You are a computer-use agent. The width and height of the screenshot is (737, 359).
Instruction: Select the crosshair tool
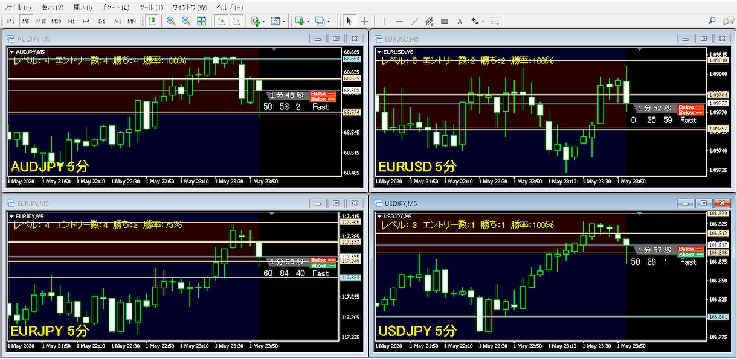tap(365, 21)
